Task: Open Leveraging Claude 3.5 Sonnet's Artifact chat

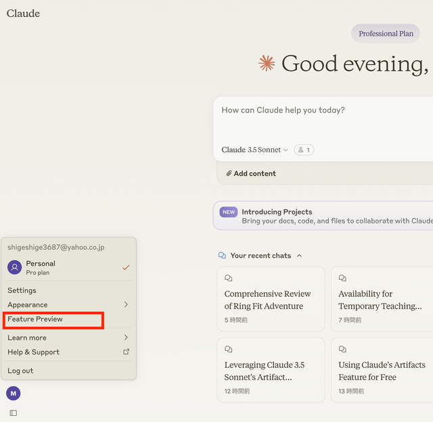Action: [271, 370]
